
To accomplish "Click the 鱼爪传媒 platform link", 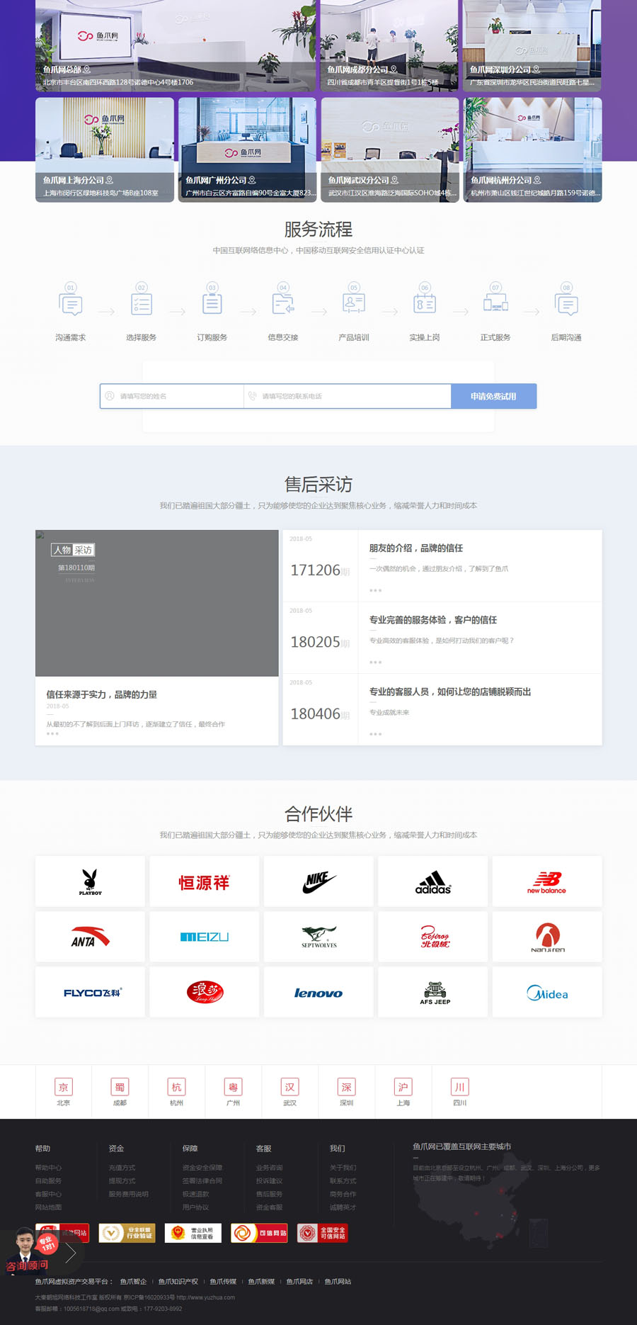I will point(224,1281).
